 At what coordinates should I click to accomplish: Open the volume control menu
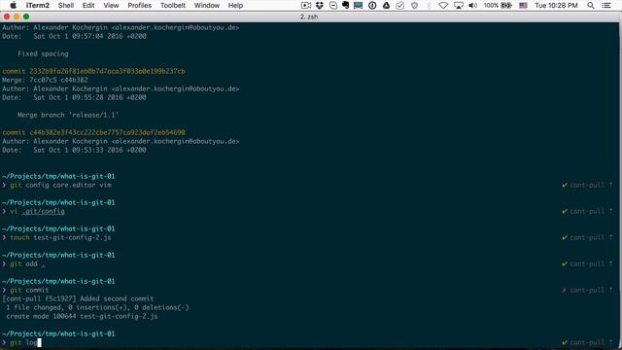[472, 6]
